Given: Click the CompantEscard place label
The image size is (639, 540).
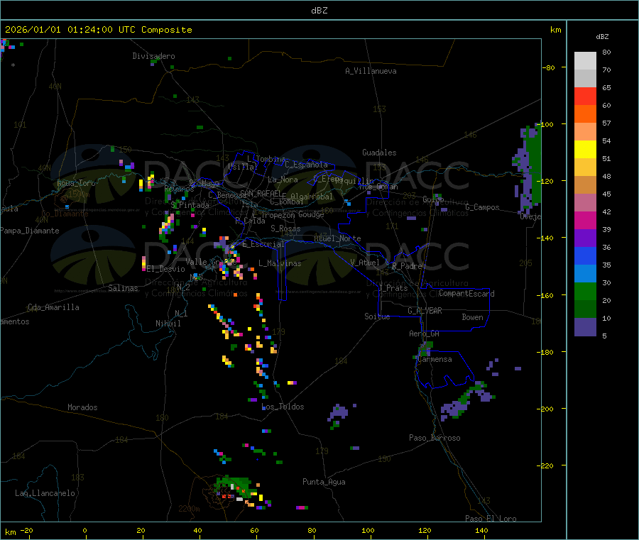Looking at the screenshot, I should coord(466,294).
